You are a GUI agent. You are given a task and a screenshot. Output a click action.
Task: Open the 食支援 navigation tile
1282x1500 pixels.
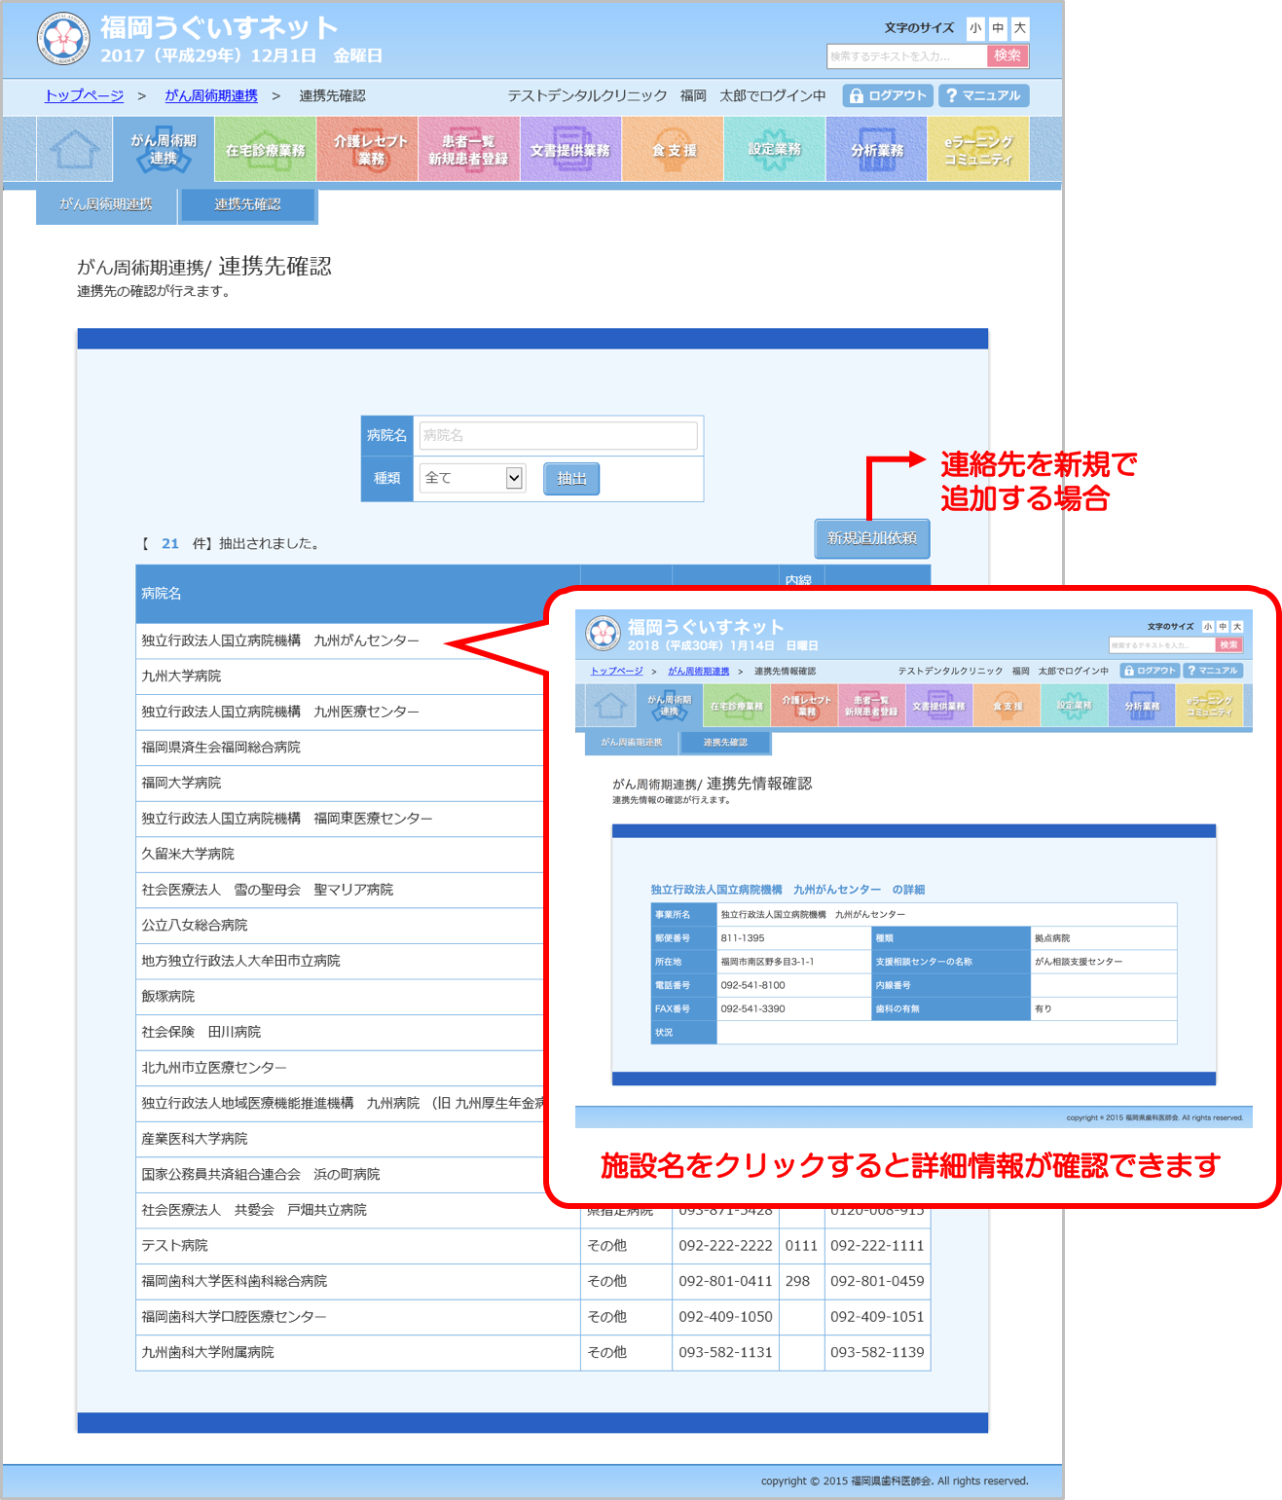click(674, 150)
